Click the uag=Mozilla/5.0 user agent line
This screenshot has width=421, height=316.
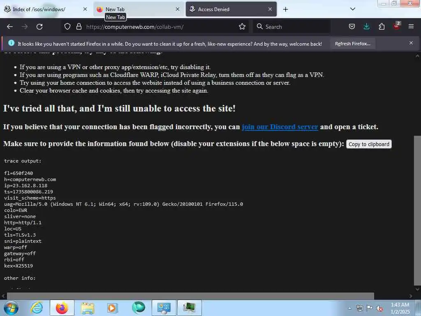[123, 204]
